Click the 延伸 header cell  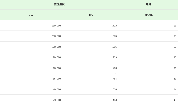coord(149,4)
